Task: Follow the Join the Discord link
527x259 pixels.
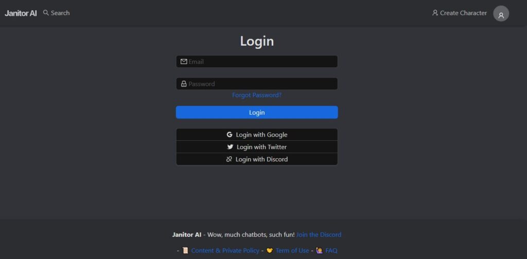Action: pyautogui.click(x=319, y=234)
